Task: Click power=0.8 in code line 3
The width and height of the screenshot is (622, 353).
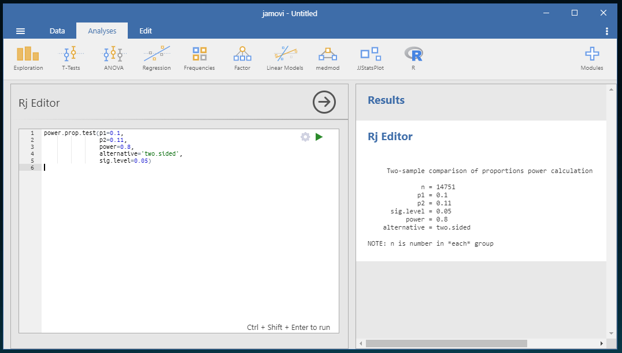Action: (x=115, y=147)
